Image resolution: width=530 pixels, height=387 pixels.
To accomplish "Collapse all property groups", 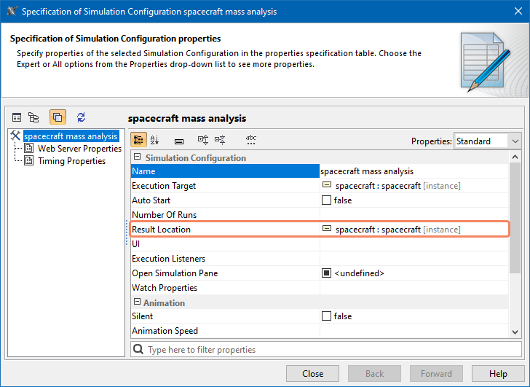I will coord(221,141).
